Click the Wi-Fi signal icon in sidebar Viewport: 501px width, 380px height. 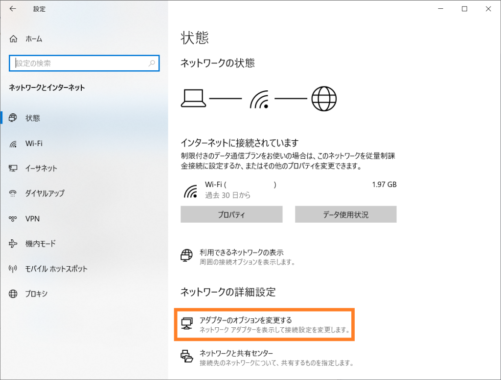tap(13, 144)
